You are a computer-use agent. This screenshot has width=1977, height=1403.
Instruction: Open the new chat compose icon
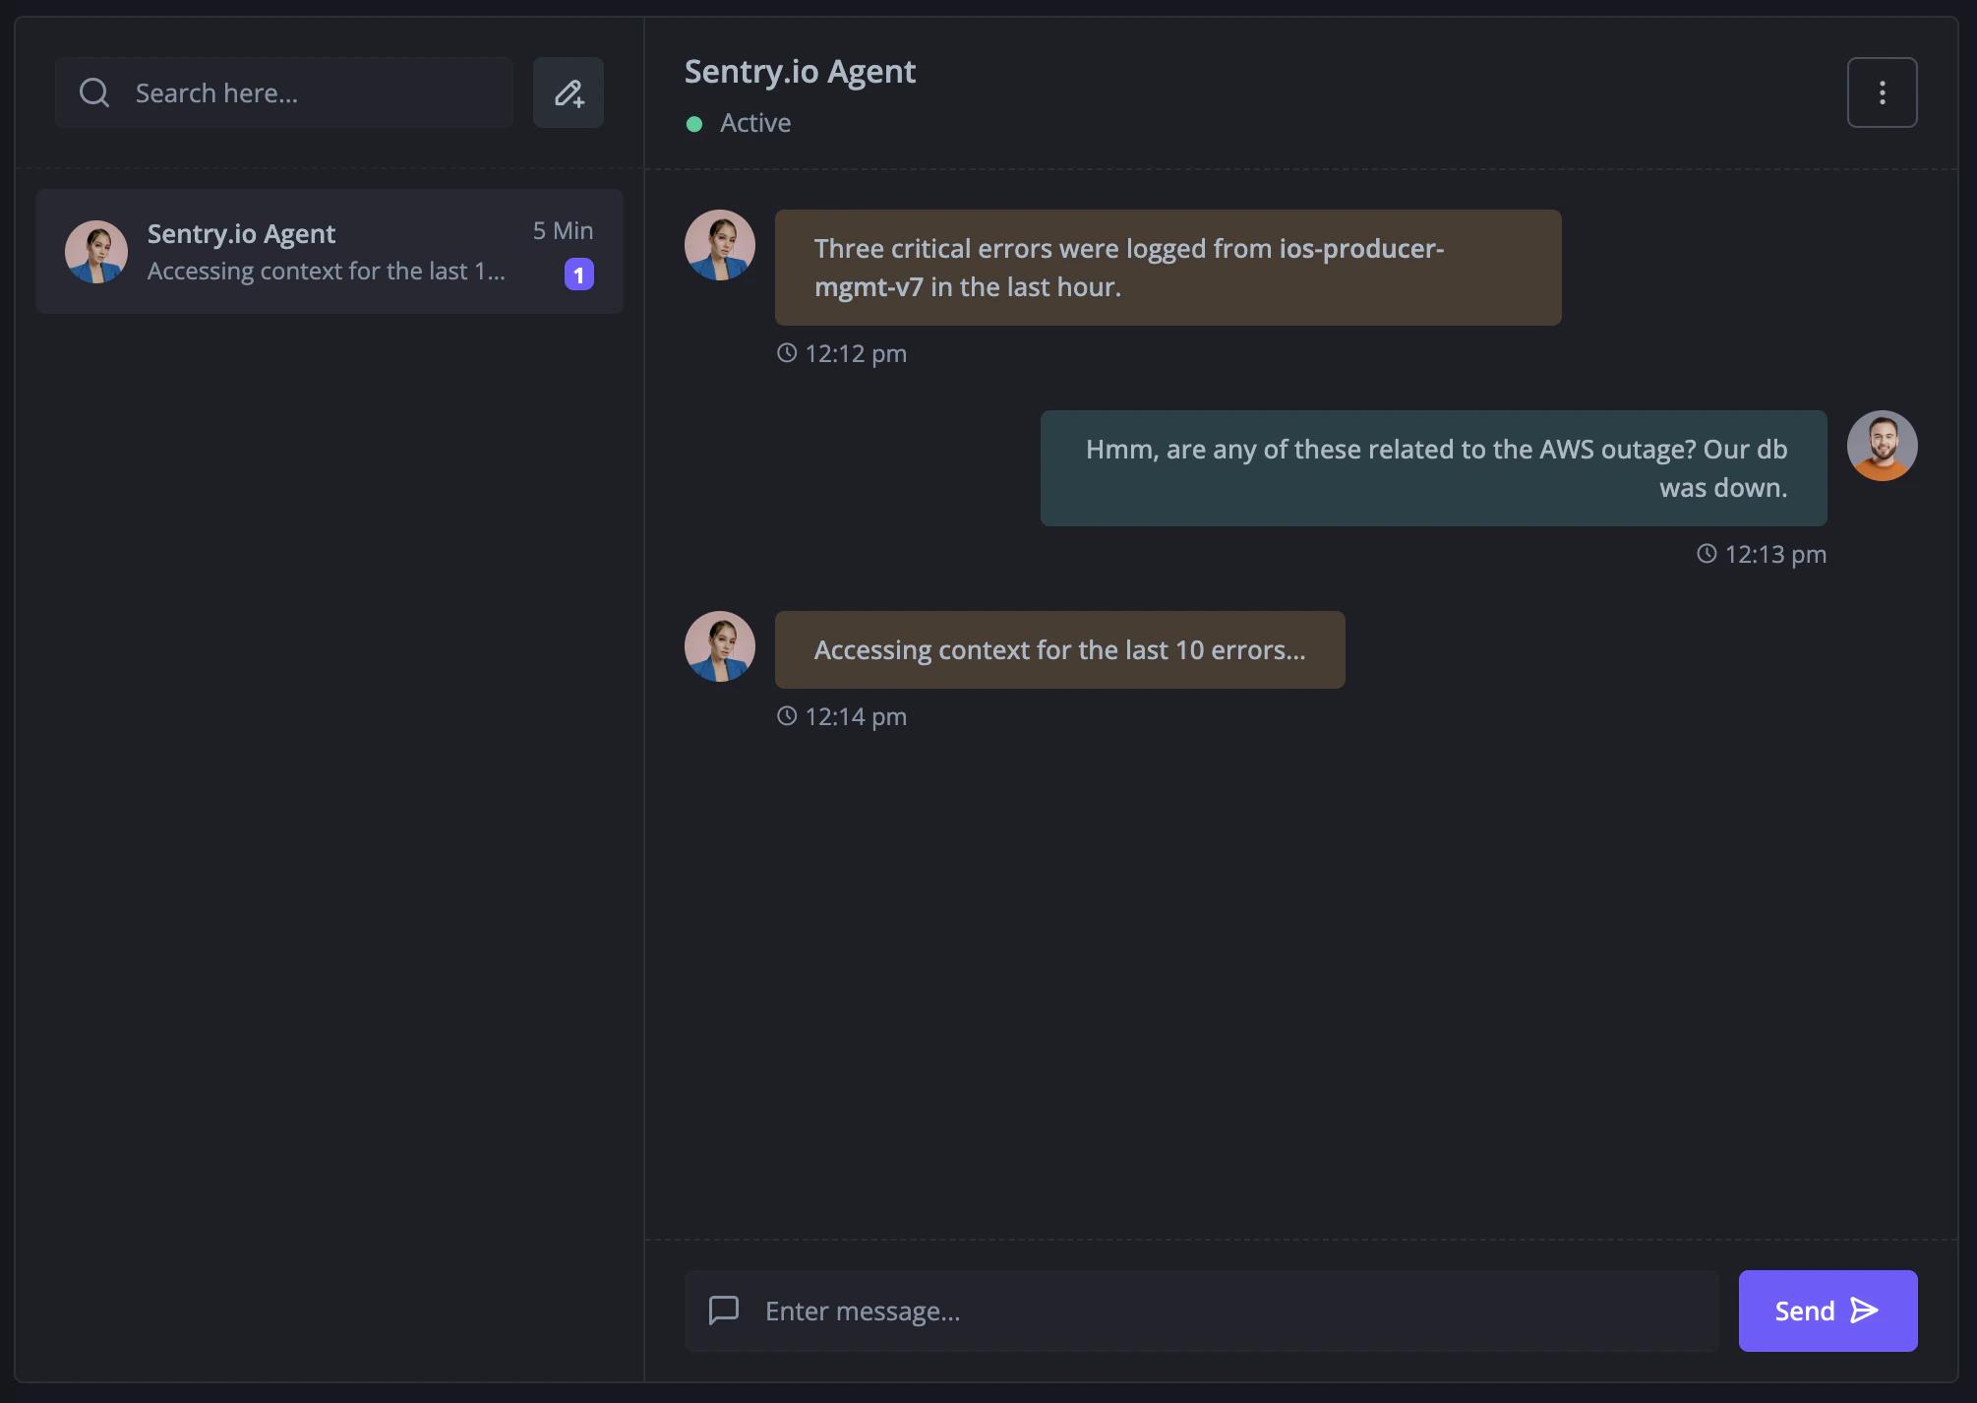tap(569, 91)
